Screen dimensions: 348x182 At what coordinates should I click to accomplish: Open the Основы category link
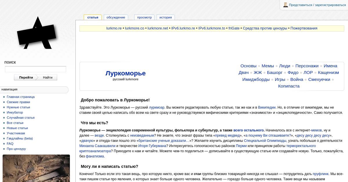click(x=249, y=66)
